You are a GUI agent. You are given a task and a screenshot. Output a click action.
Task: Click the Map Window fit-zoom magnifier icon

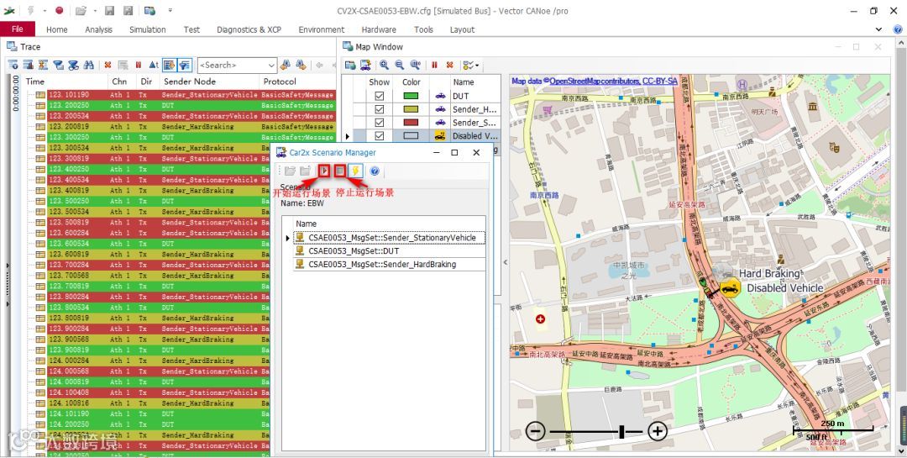click(415, 65)
